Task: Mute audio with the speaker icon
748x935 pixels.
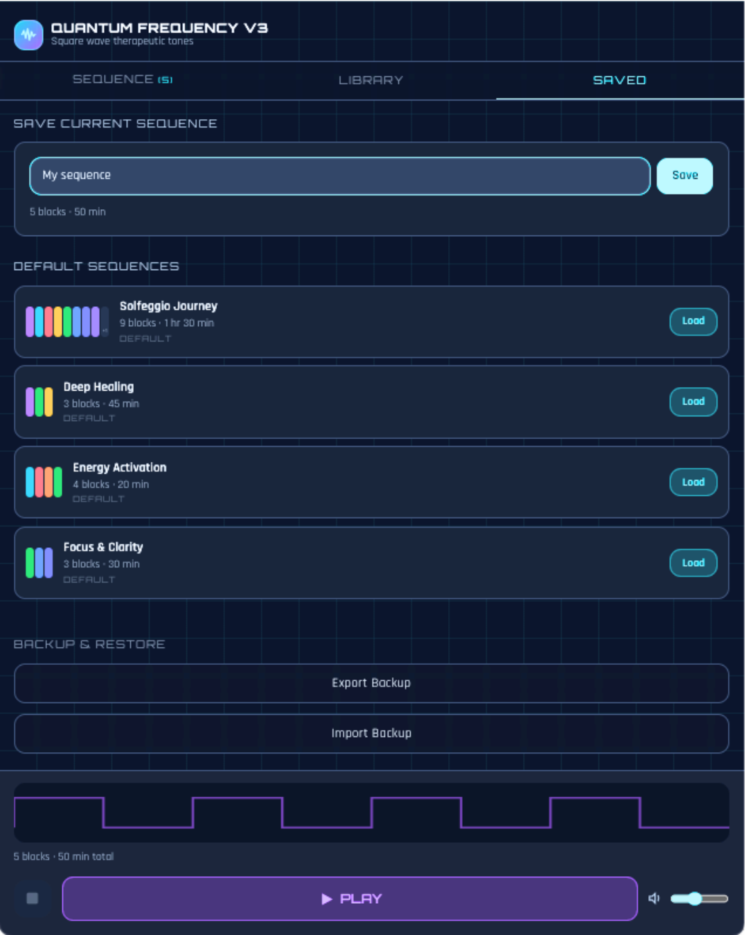Action: click(x=653, y=898)
